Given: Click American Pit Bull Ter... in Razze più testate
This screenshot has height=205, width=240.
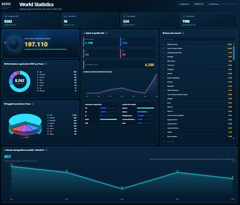Looking at the screenshot, I should pyautogui.click(x=129, y=119).
